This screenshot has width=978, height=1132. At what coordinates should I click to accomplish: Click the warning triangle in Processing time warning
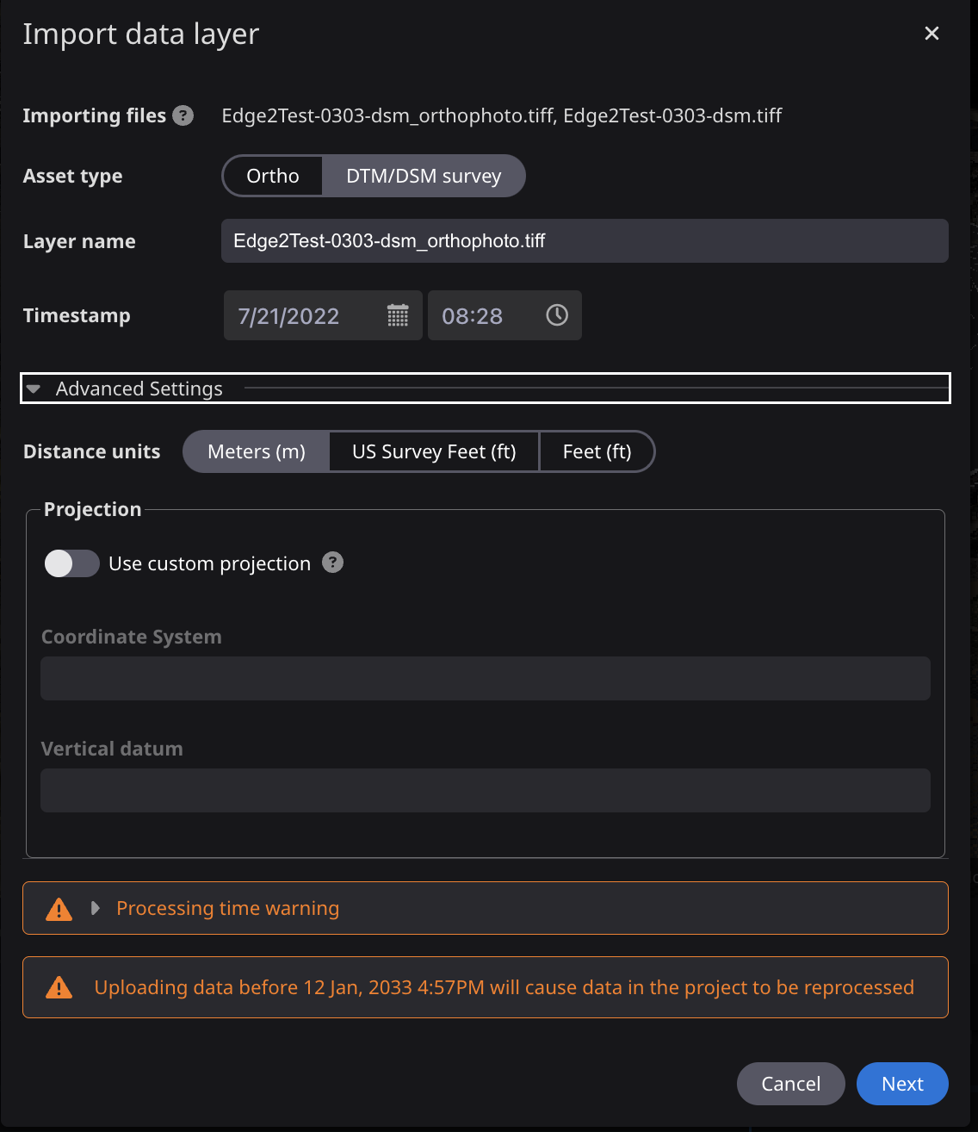[x=58, y=908]
